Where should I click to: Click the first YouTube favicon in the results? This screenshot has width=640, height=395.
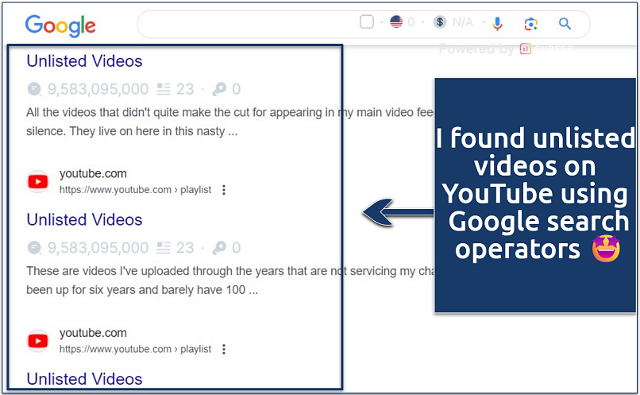[x=38, y=181]
